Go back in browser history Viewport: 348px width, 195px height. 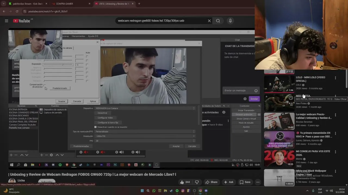point(4,11)
